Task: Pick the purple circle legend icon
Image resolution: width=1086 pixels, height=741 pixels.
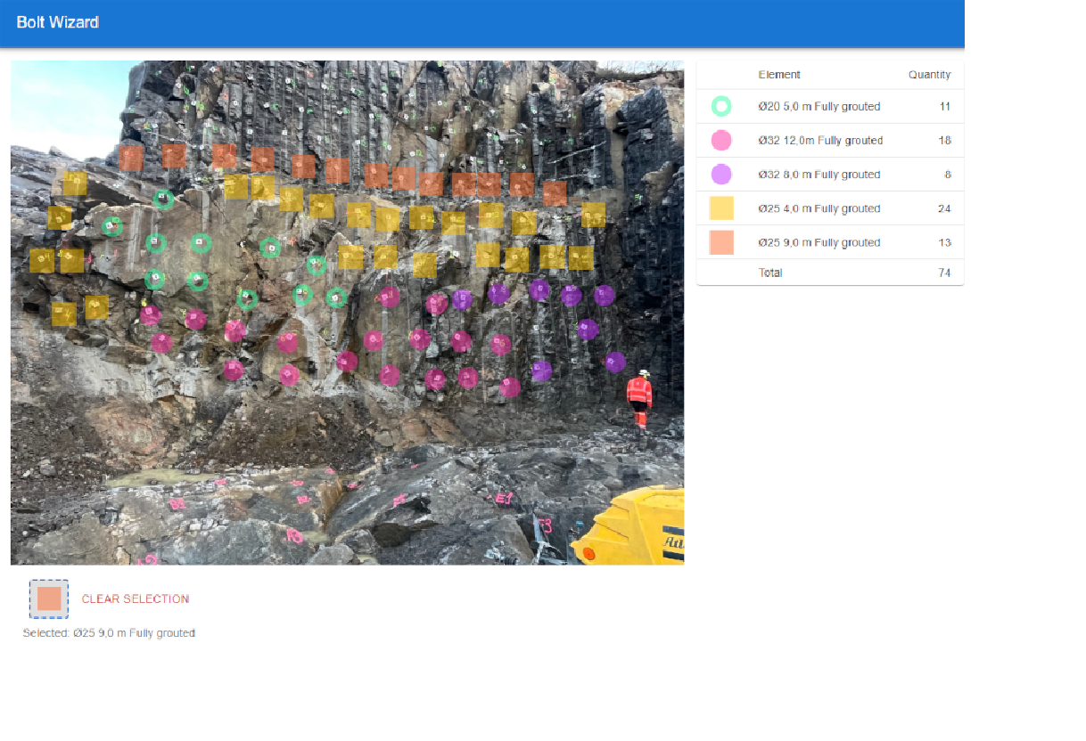Action: tap(721, 175)
